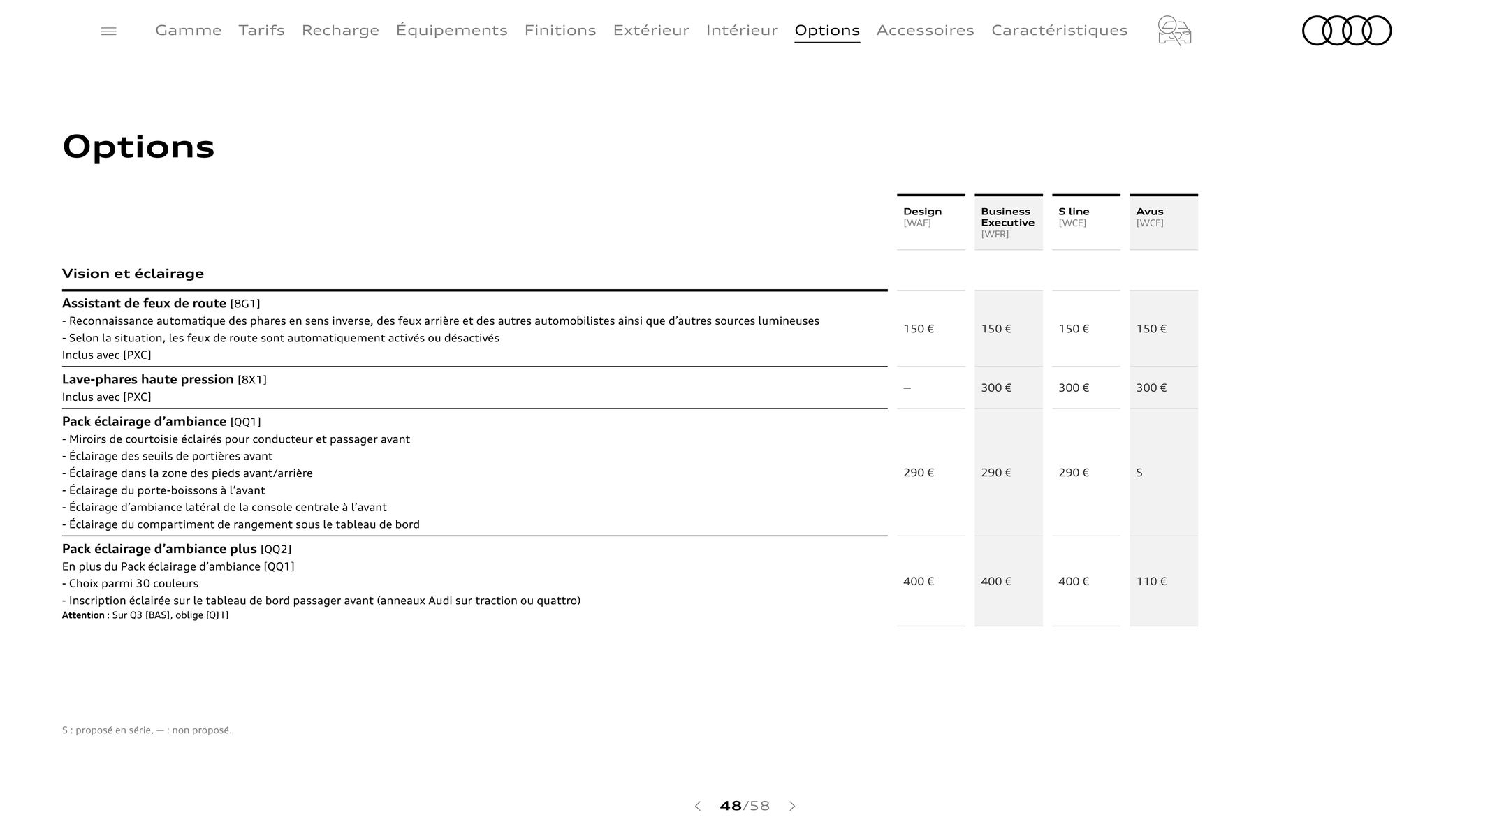Click Pack éclairage d'ambiance [QQ1] title

click(x=161, y=422)
